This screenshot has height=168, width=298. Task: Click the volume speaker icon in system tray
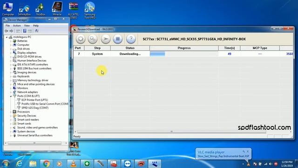[271, 164]
